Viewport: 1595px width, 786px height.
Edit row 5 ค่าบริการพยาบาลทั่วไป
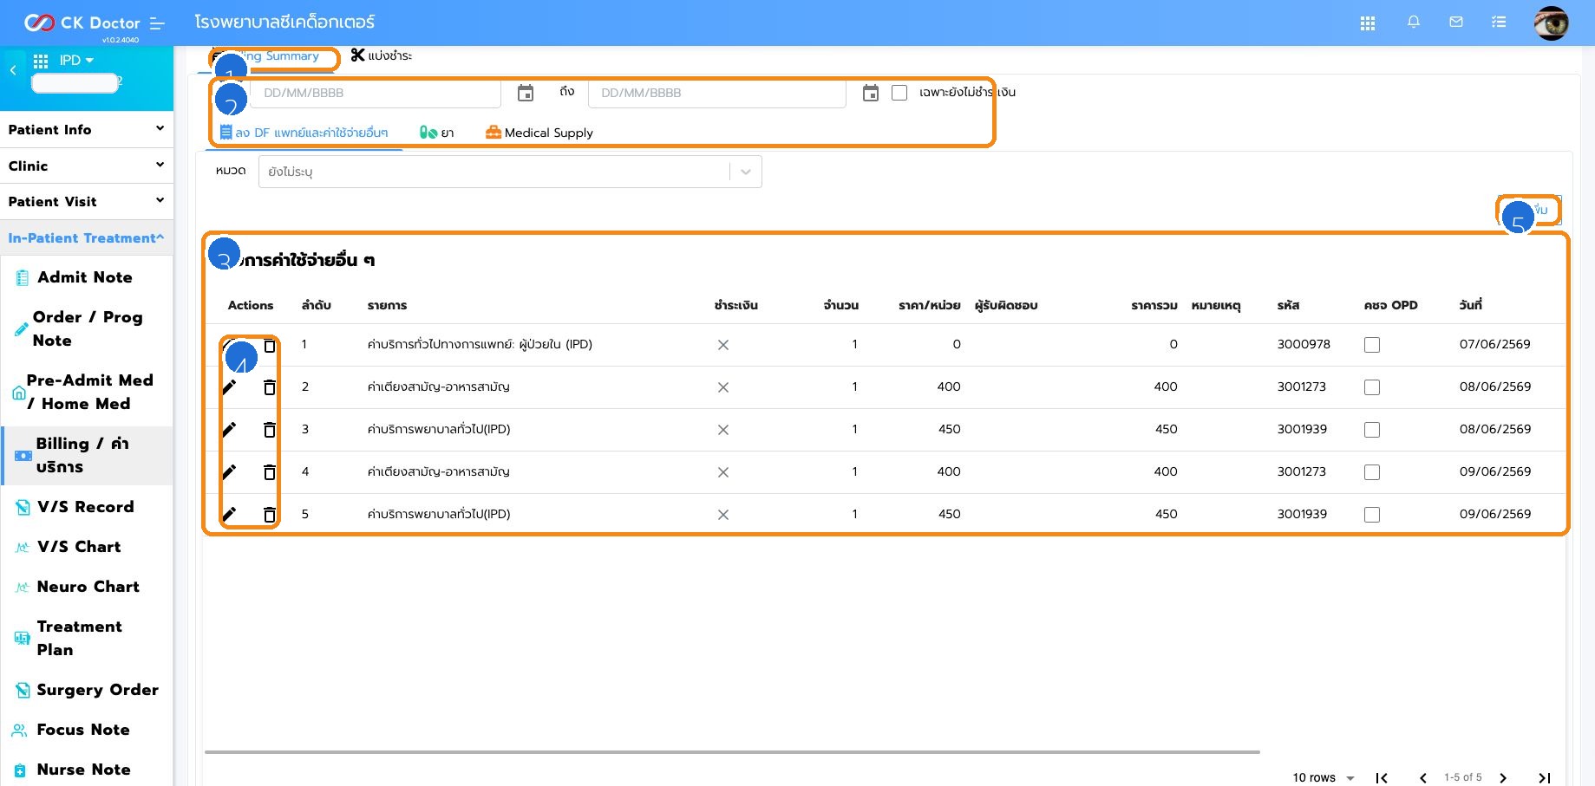(229, 515)
